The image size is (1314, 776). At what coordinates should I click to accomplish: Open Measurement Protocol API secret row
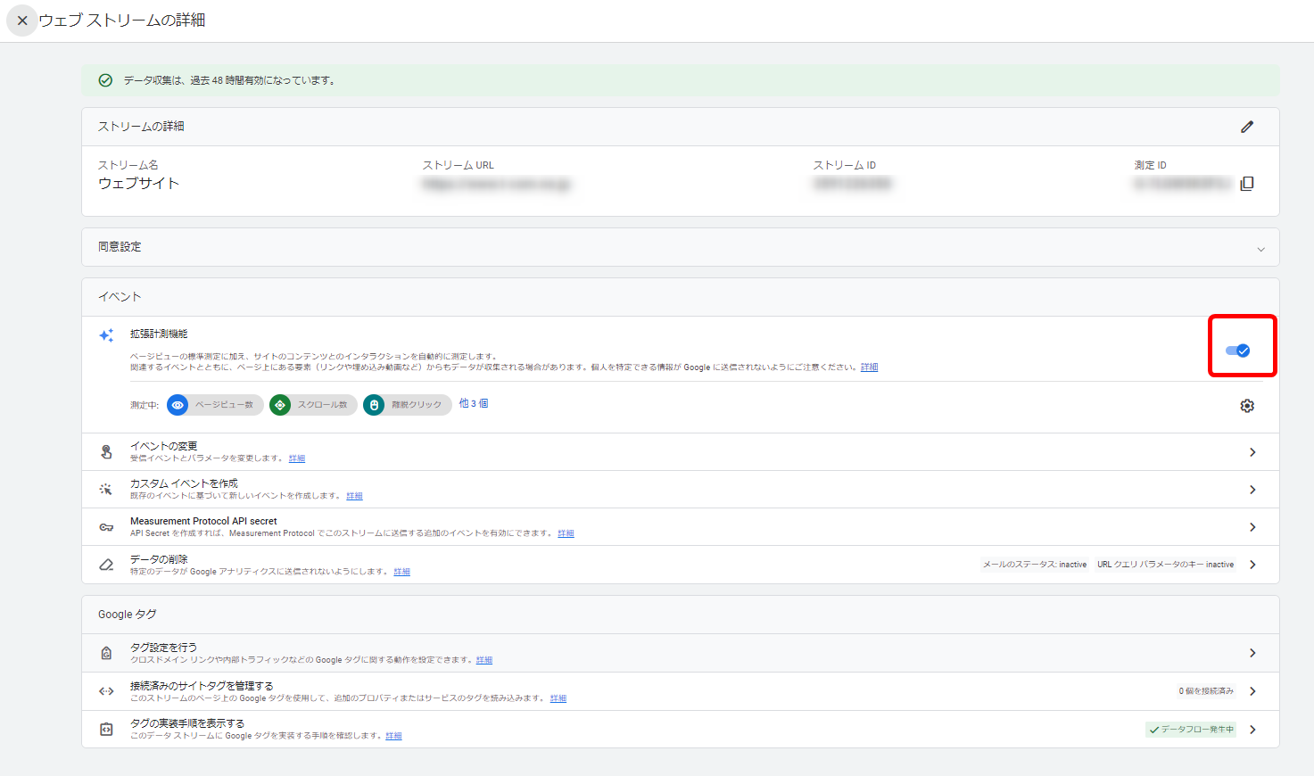(x=681, y=527)
